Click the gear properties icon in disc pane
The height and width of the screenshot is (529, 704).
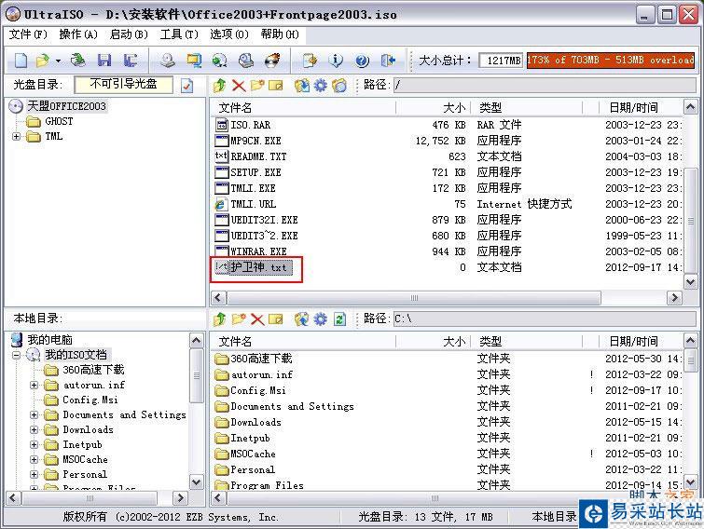coord(320,85)
